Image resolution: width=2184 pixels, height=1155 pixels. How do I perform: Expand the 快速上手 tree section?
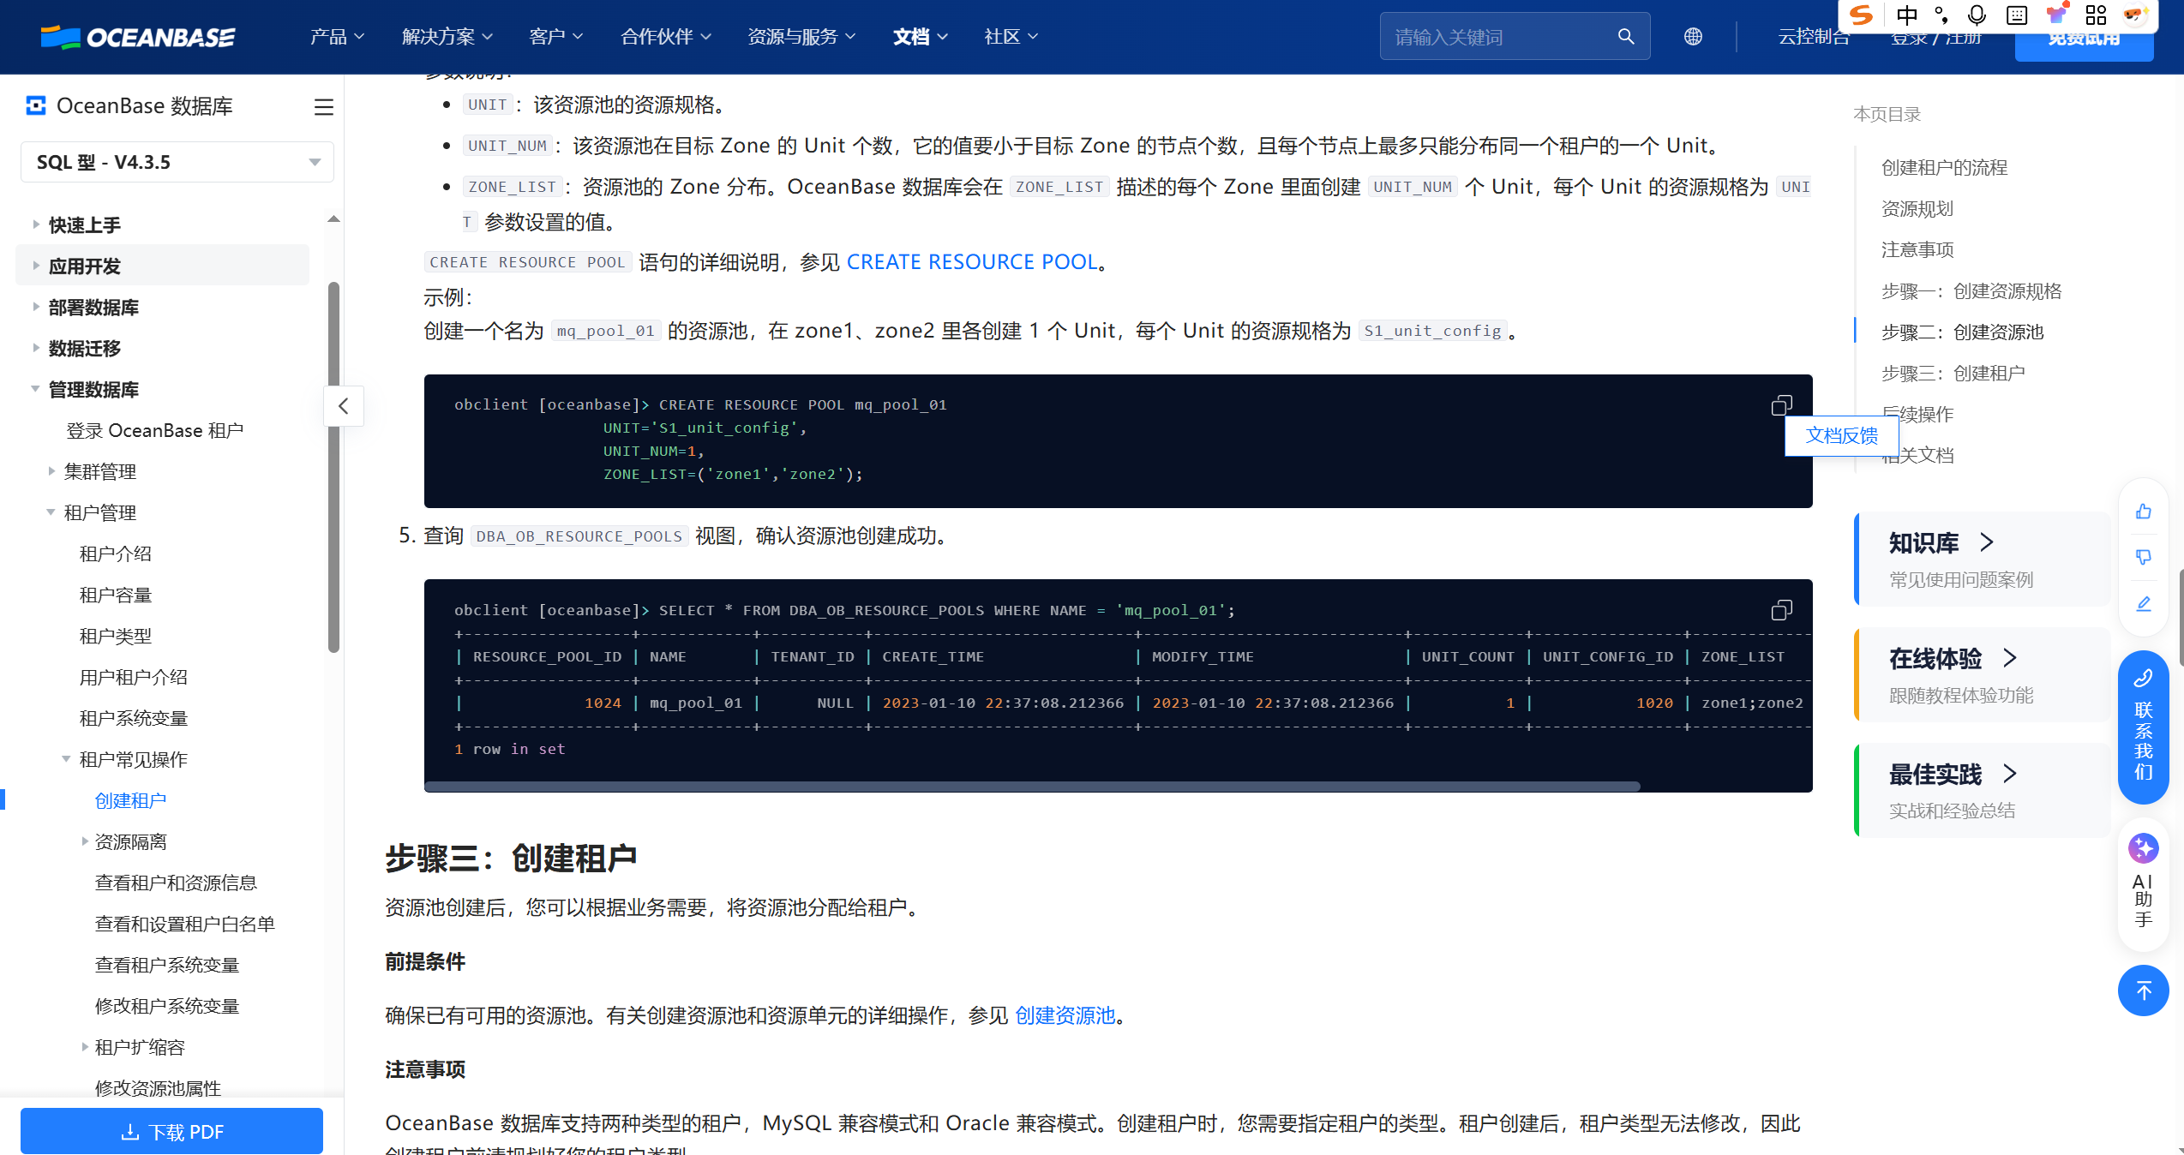click(x=35, y=224)
